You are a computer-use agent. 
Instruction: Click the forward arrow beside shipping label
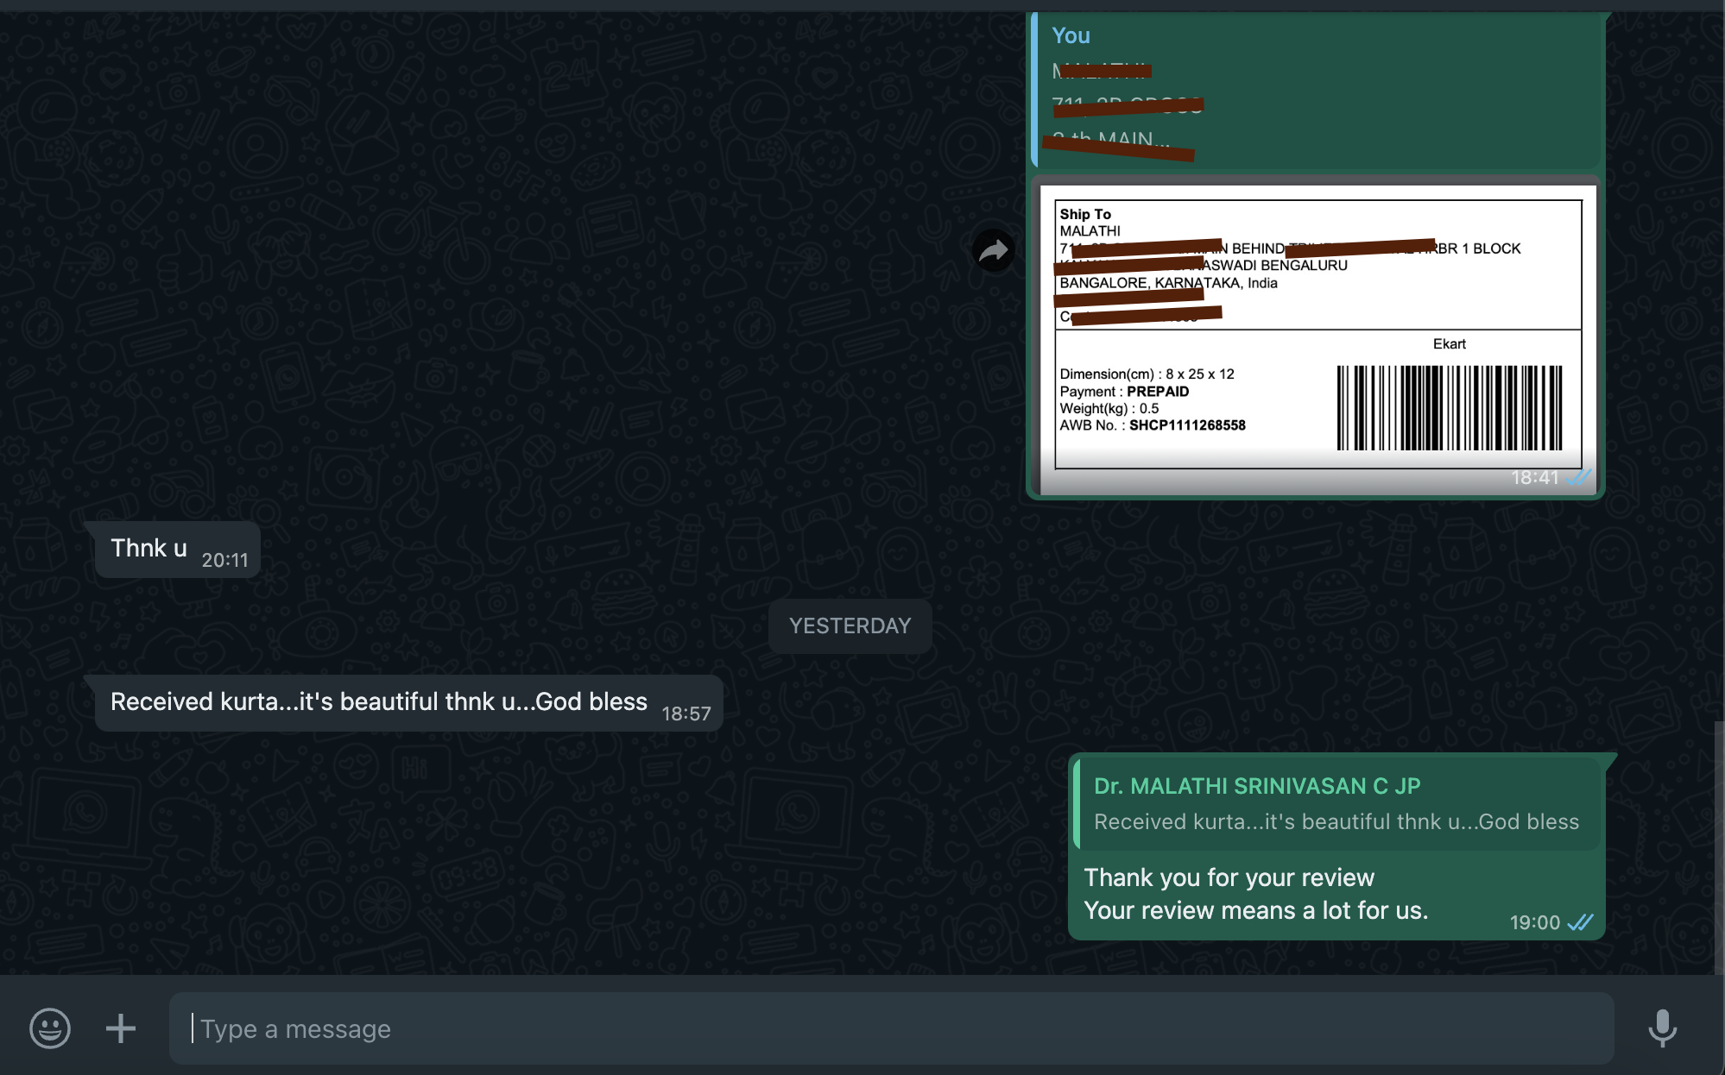[x=994, y=251]
